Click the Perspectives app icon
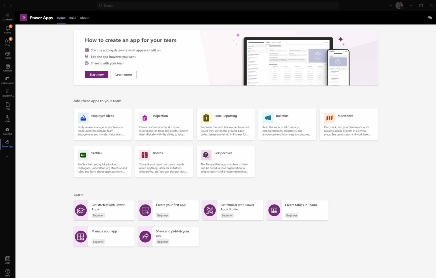 pos(206,155)
